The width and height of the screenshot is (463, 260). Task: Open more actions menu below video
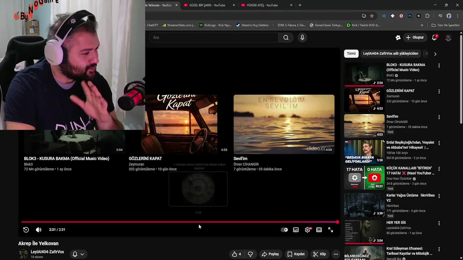336,254
